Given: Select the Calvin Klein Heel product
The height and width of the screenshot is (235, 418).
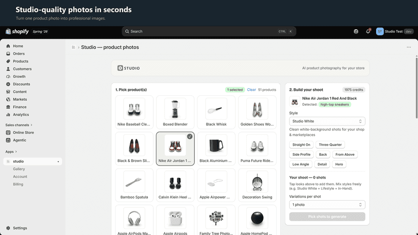Looking at the screenshot, I should pyautogui.click(x=175, y=185).
